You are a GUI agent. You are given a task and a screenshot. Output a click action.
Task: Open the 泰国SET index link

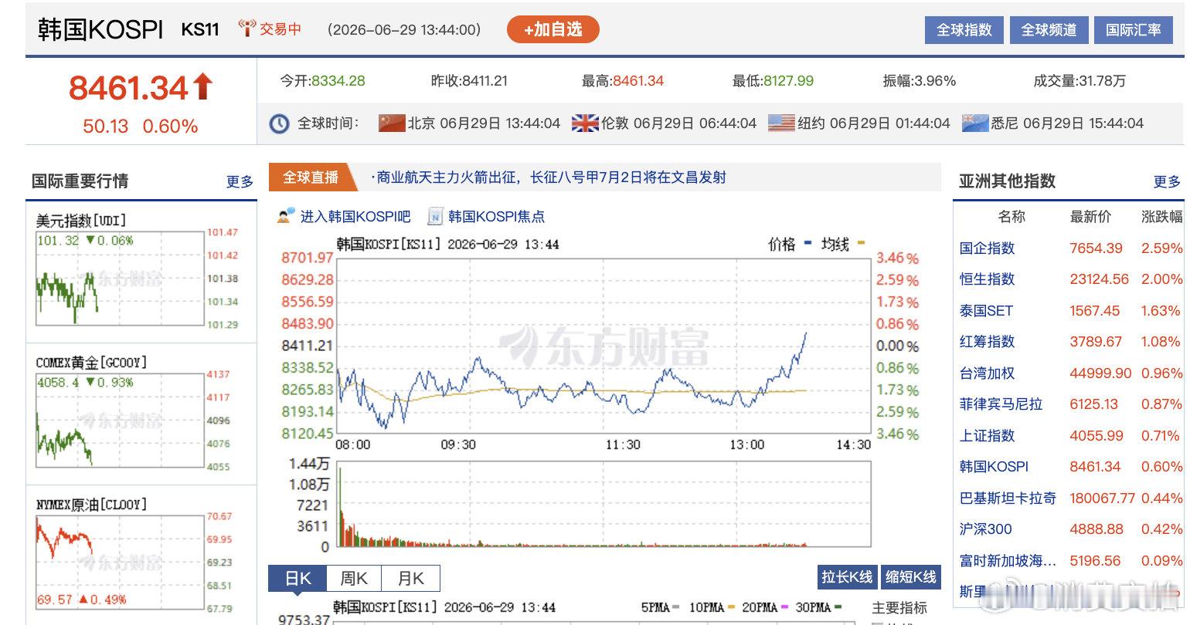coord(986,311)
